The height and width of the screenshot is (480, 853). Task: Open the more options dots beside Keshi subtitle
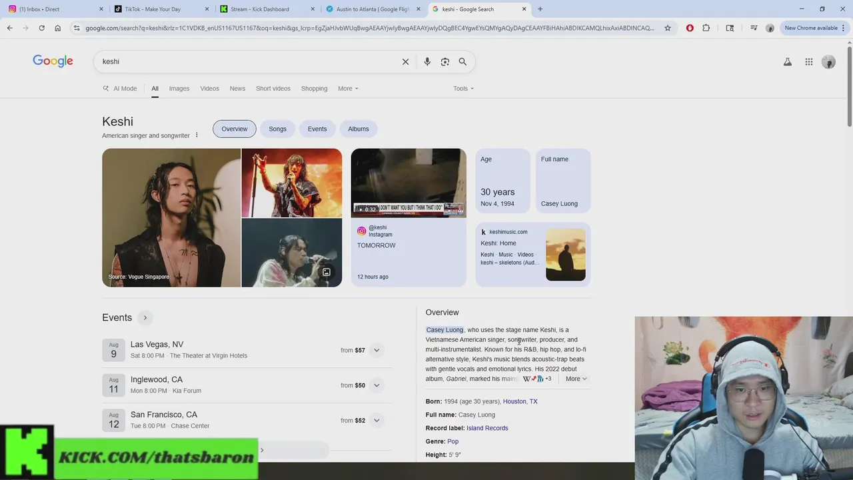point(197,135)
